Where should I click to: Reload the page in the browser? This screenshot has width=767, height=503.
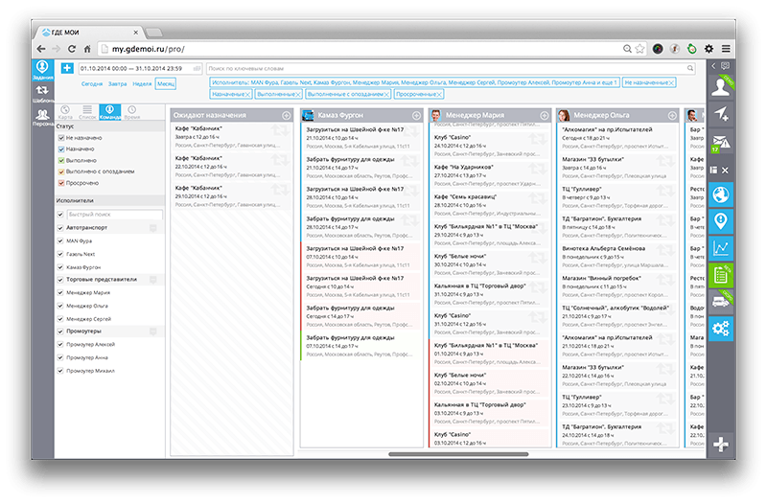(72, 49)
